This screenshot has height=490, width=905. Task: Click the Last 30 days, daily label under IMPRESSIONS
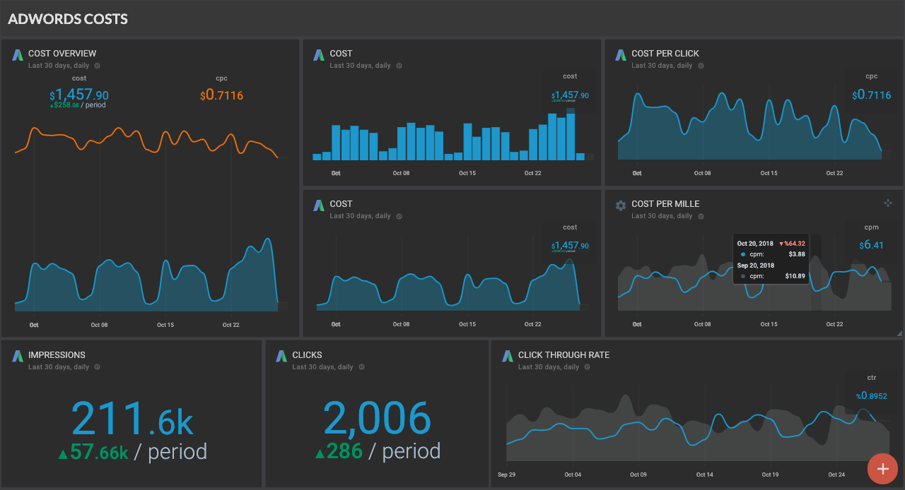click(x=59, y=367)
